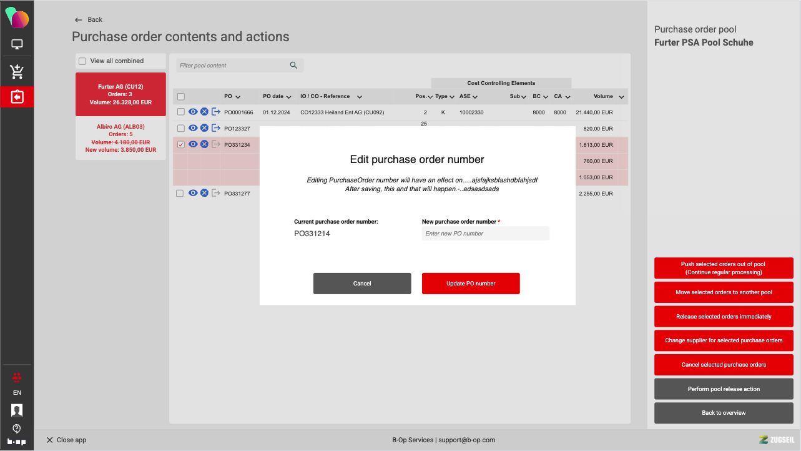The height and width of the screenshot is (451, 801).
Task: Switch to the Albiro AG (ALB03) supplier tab
Action: click(x=120, y=138)
